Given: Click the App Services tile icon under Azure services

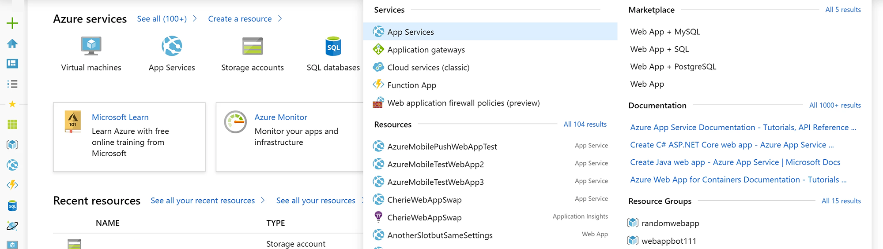Looking at the screenshot, I should pyautogui.click(x=172, y=46).
